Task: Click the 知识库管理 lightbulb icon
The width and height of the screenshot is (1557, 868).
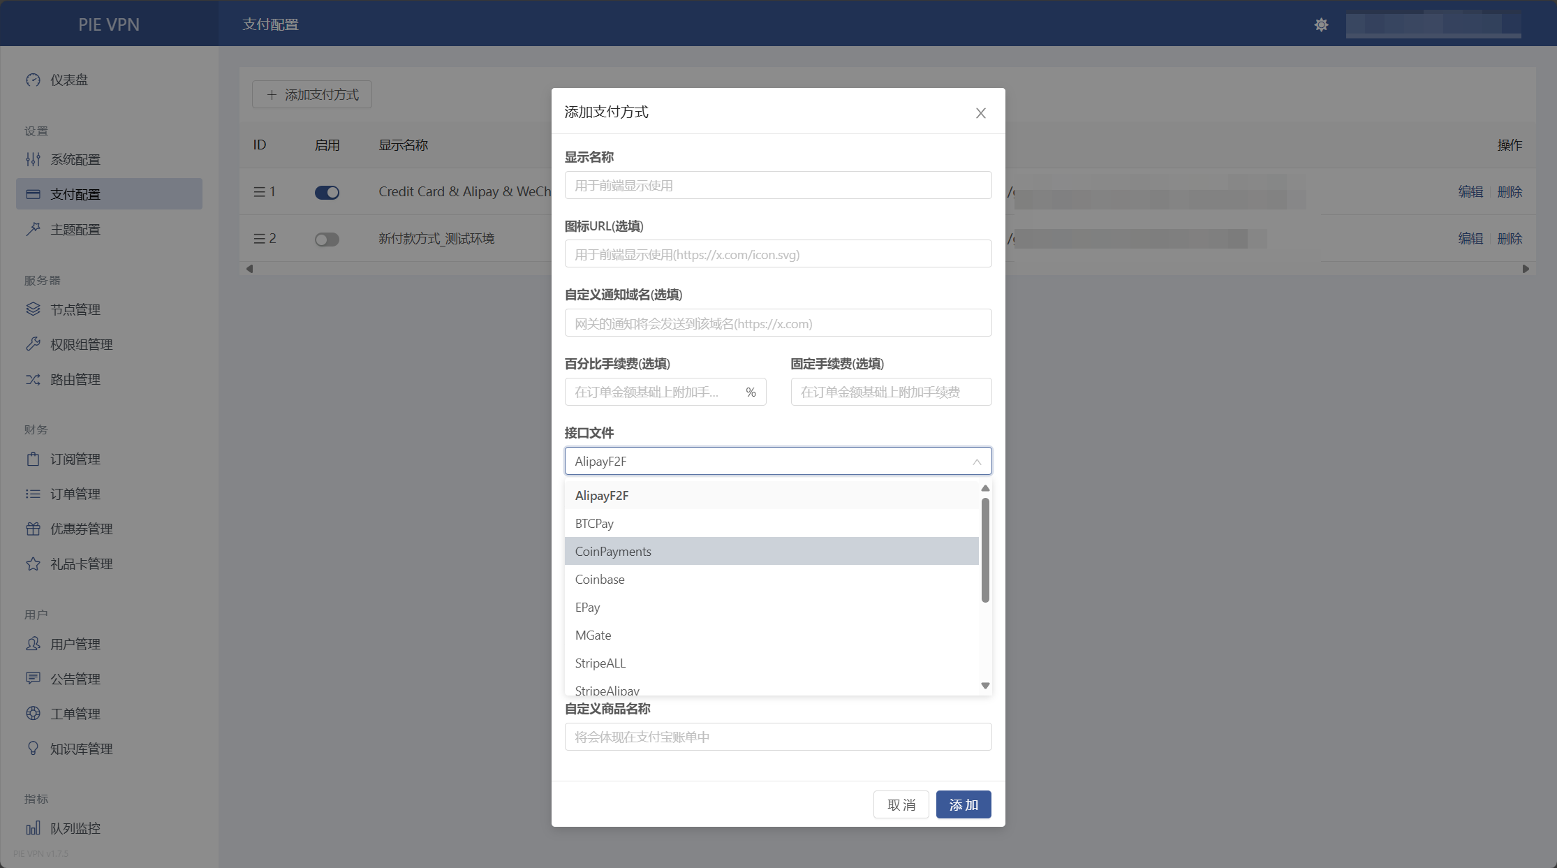Action: click(x=33, y=749)
